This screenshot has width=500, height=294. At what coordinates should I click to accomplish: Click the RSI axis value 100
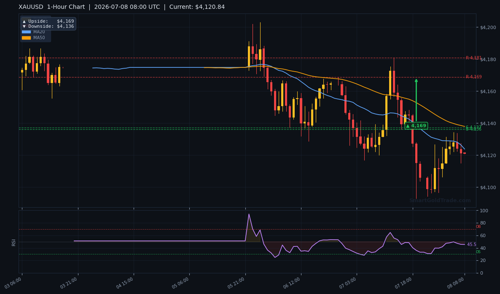[484, 211]
